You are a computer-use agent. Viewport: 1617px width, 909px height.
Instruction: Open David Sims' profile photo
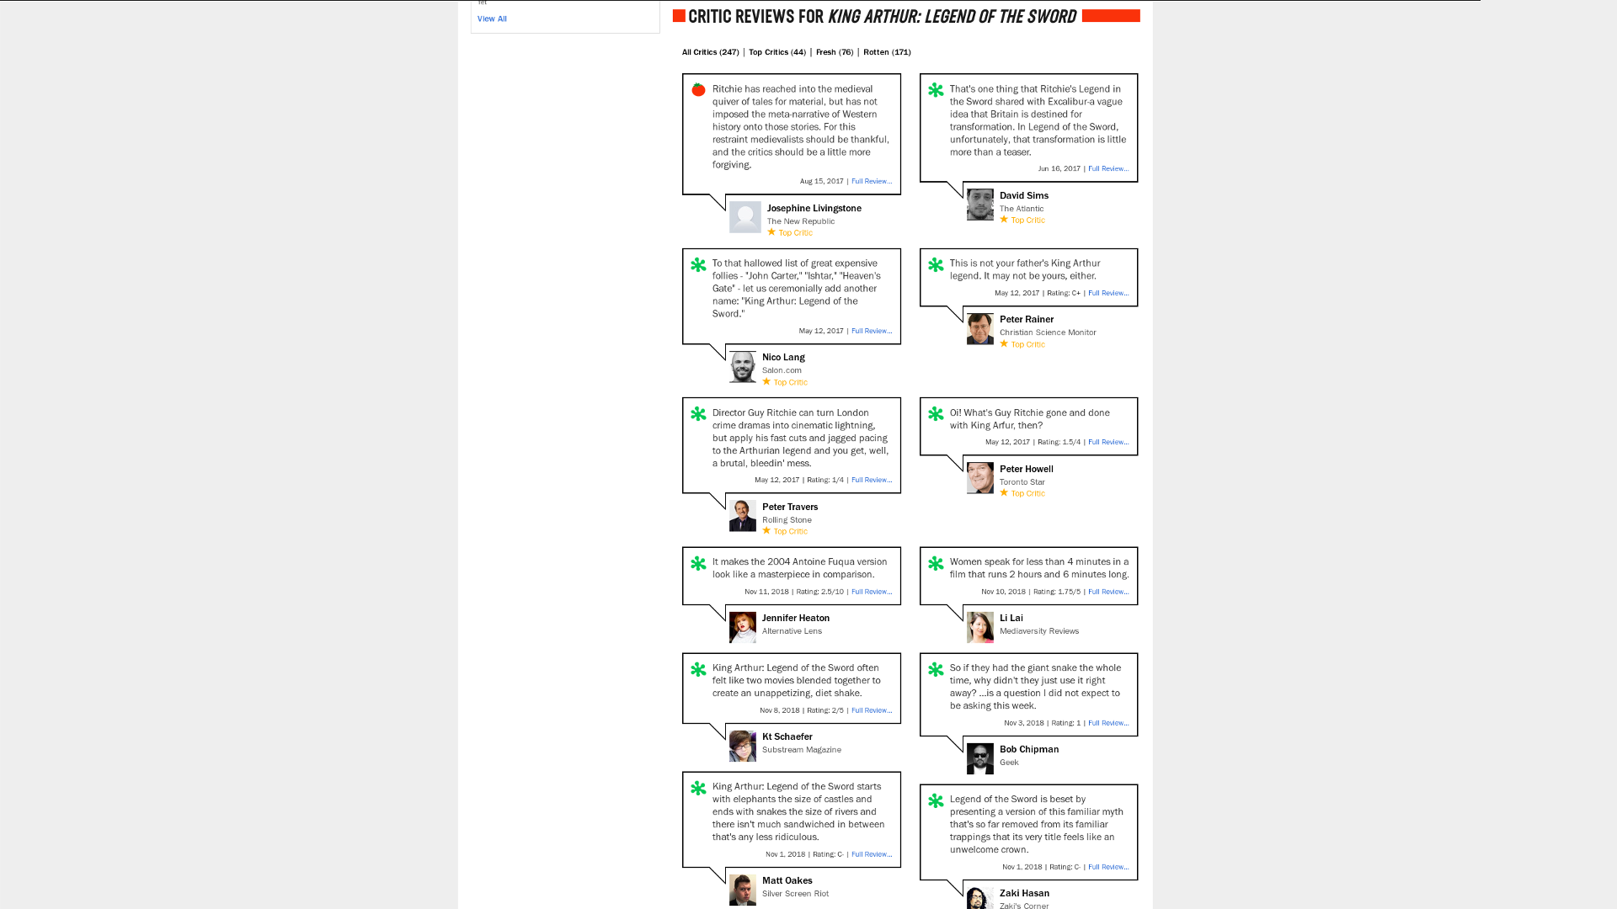click(x=980, y=205)
